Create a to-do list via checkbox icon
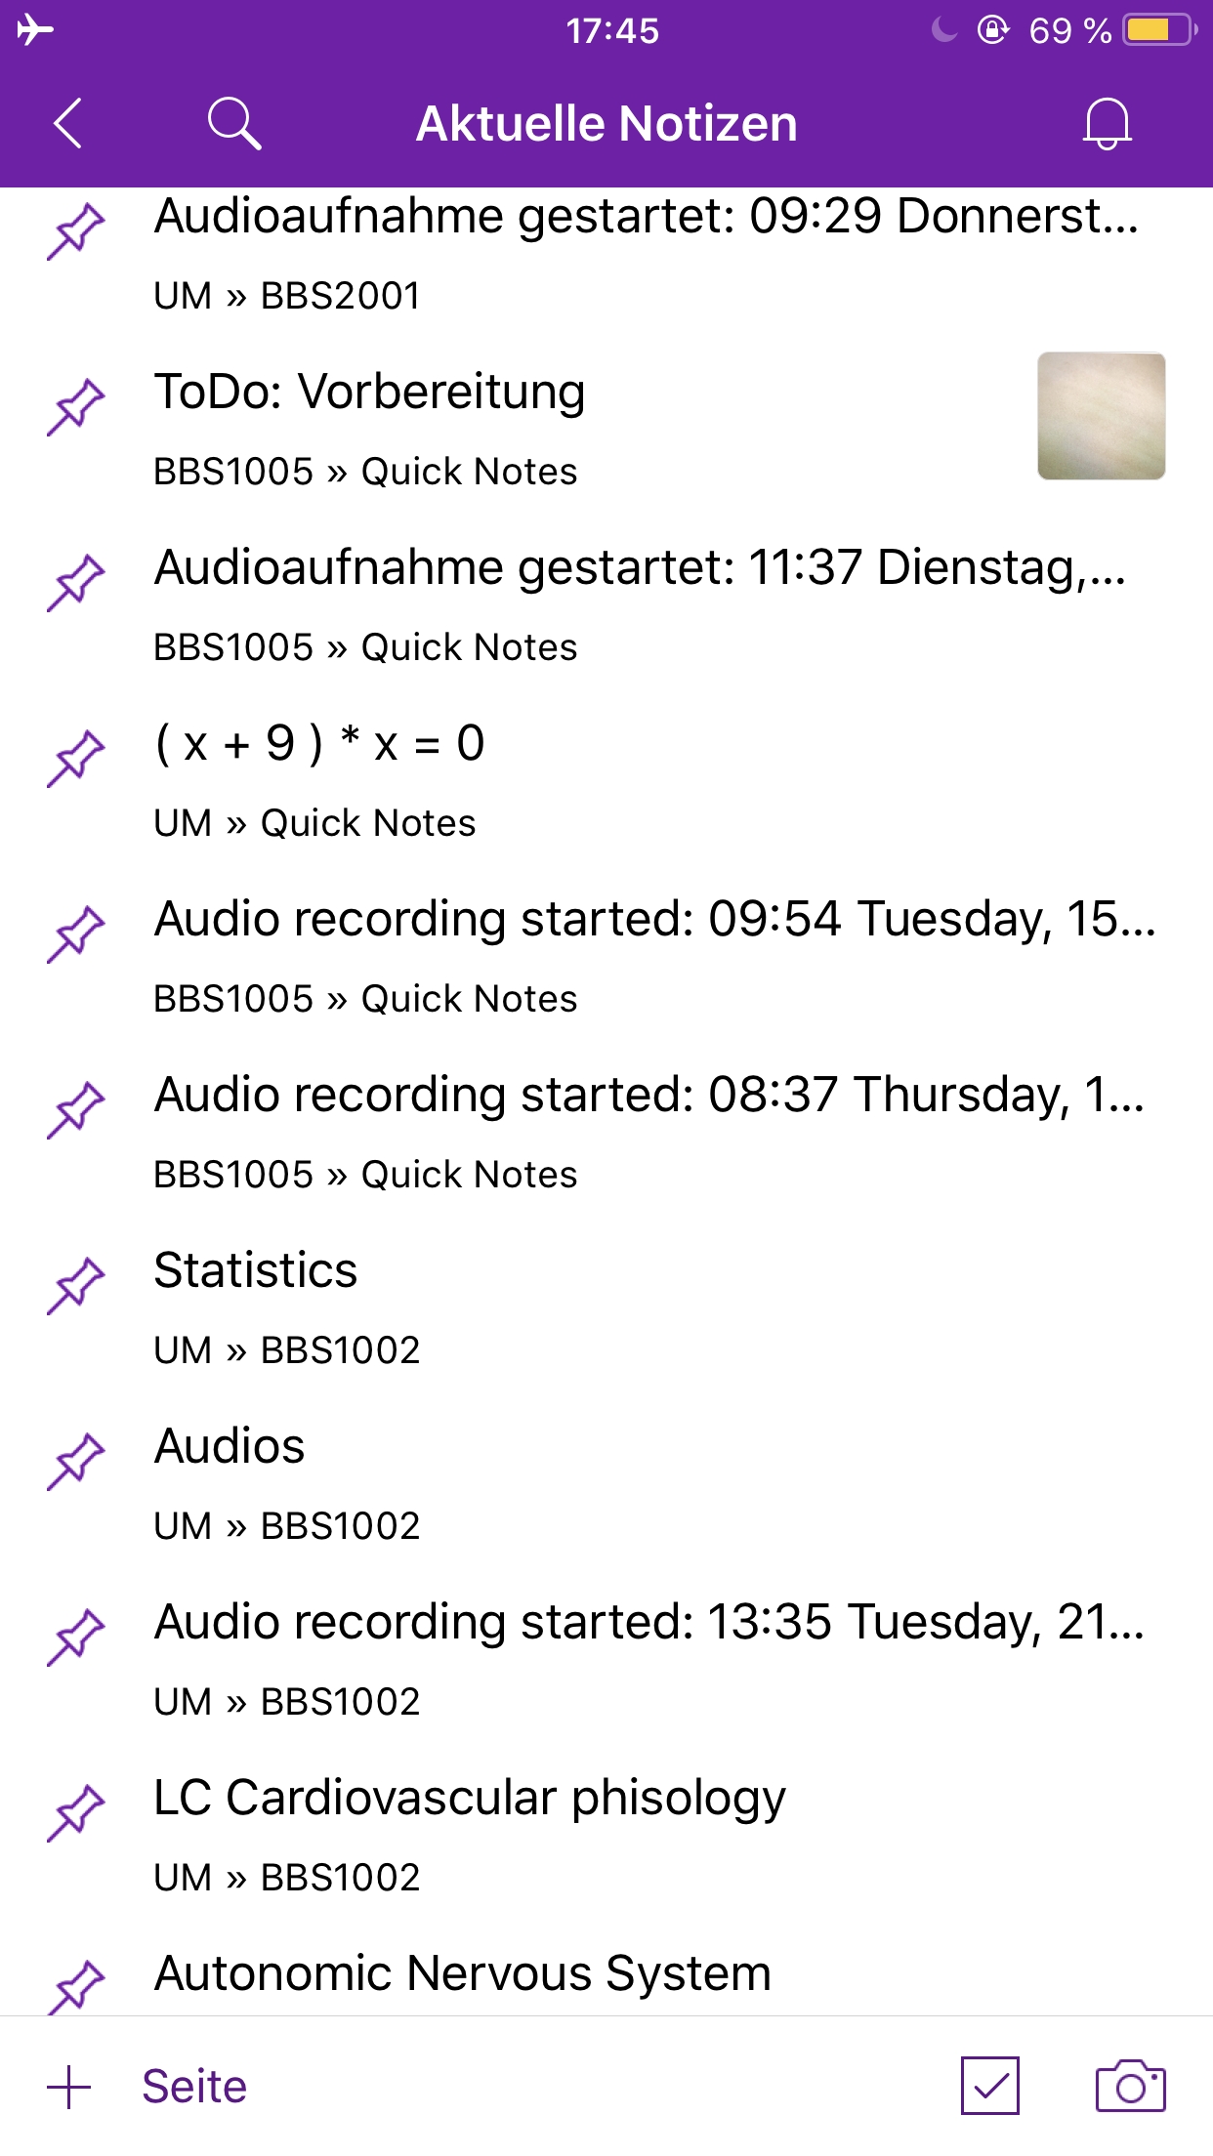This screenshot has width=1213, height=2156. tap(989, 2087)
